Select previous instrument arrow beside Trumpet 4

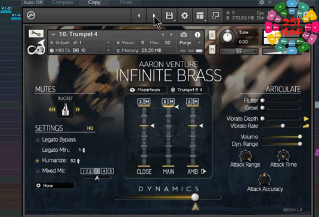(163, 35)
